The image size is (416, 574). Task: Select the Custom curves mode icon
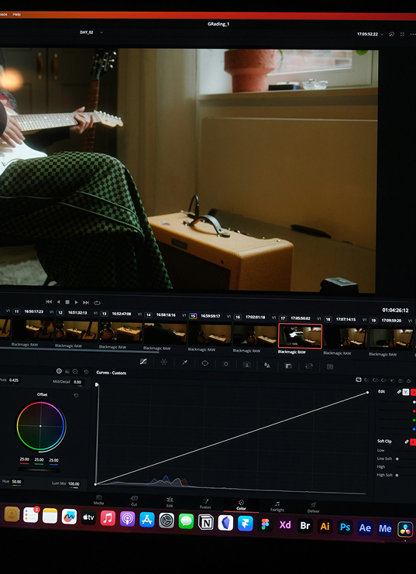pyautogui.click(x=359, y=380)
